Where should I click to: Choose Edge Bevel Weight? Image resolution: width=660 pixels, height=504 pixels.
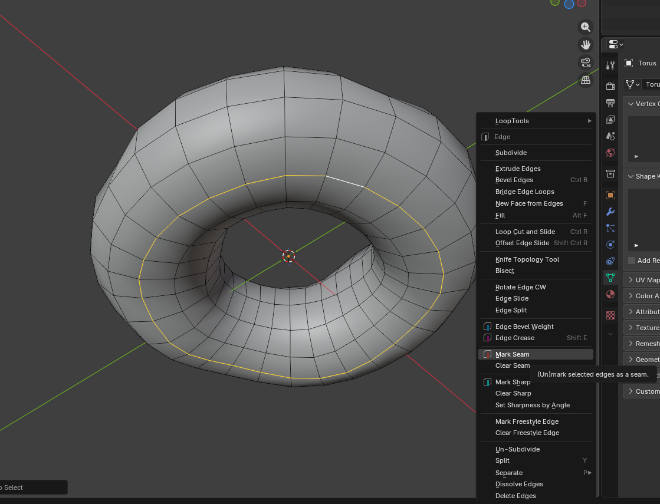[536, 327]
